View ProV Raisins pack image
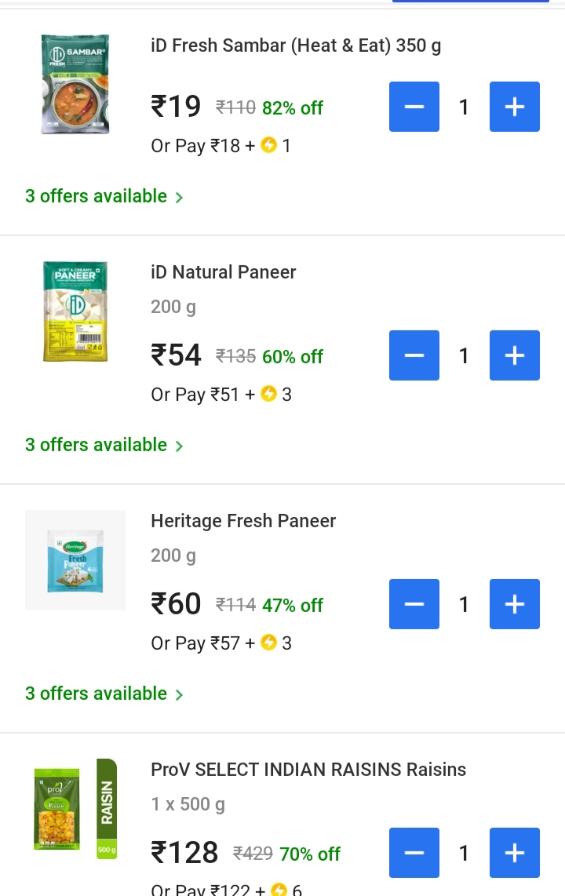Image resolution: width=565 pixels, height=896 pixels. click(x=75, y=809)
